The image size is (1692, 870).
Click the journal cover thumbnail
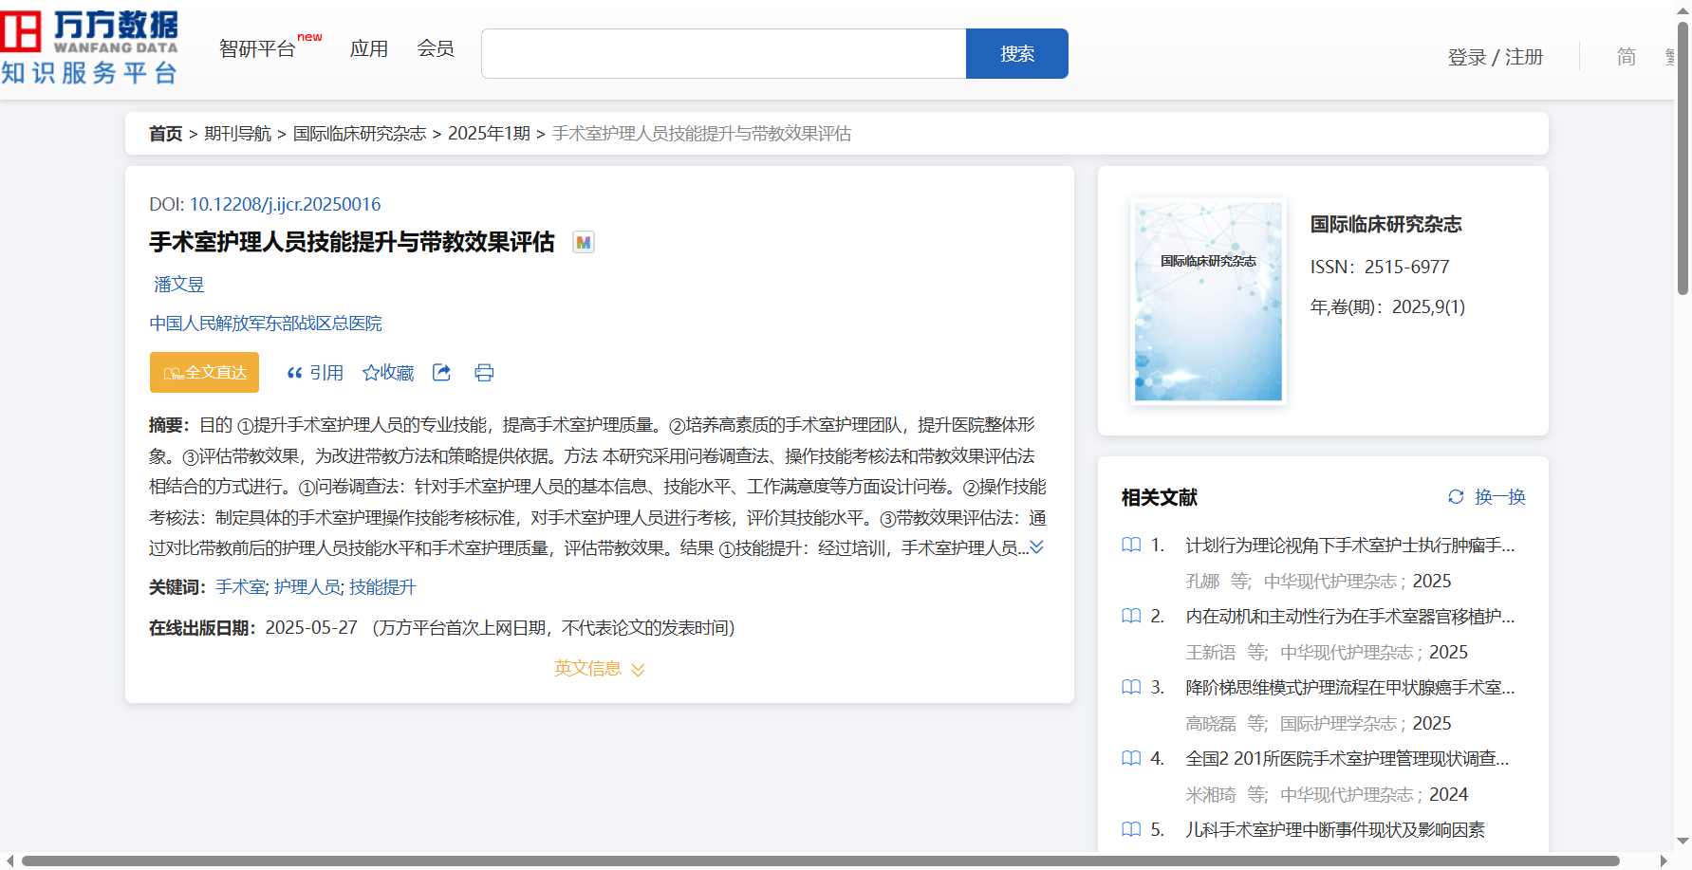point(1208,301)
